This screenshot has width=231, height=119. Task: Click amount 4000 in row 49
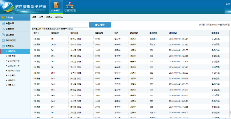coord(98,79)
